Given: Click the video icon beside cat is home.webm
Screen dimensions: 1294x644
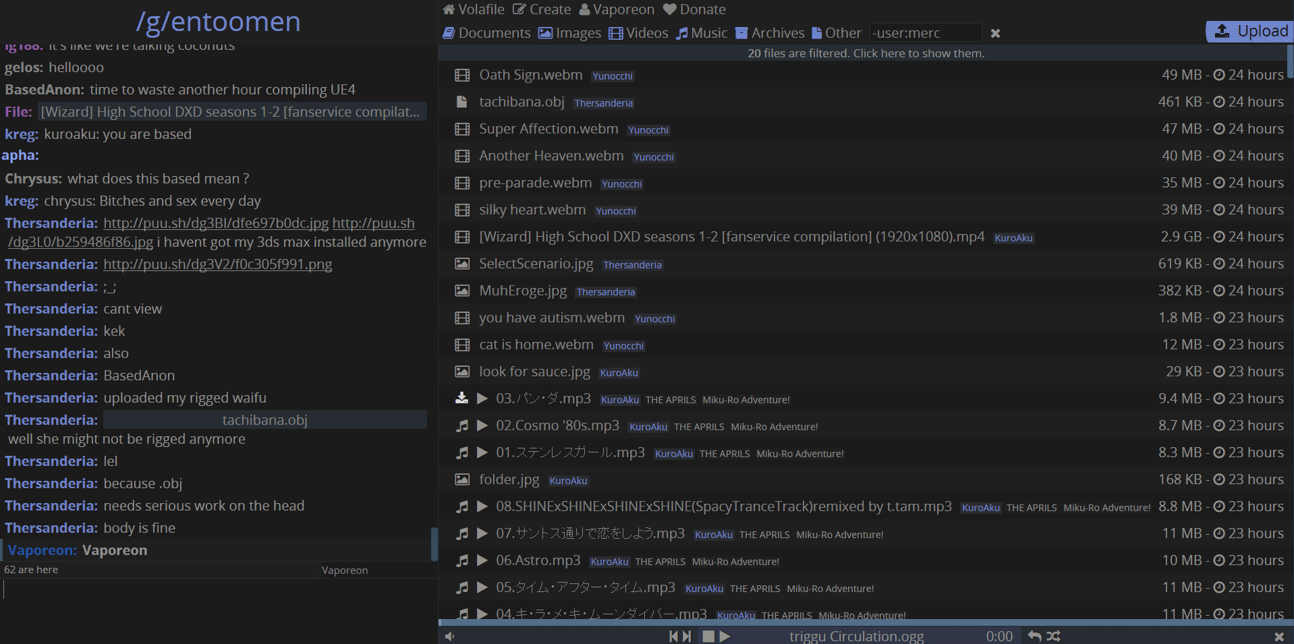Looking at the screenshot, I should (x=462, y=345).
